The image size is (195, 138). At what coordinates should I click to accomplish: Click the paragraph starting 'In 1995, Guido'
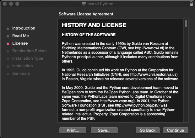(121, 75)
